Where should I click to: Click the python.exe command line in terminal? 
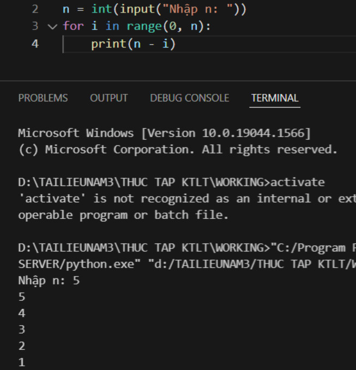187,264
